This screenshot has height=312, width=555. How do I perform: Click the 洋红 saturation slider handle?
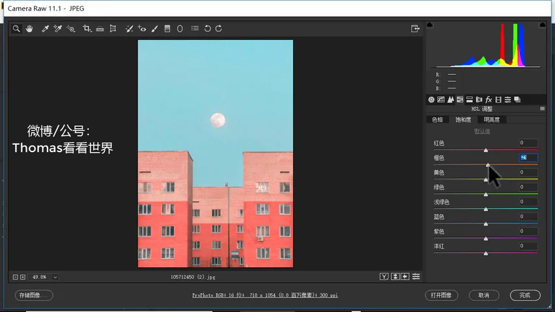point(486,253)
